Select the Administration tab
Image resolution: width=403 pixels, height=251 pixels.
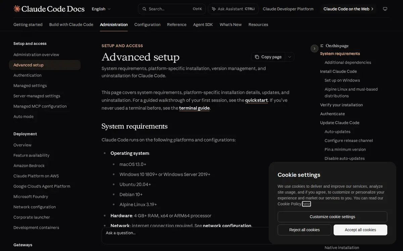point(114,24)
